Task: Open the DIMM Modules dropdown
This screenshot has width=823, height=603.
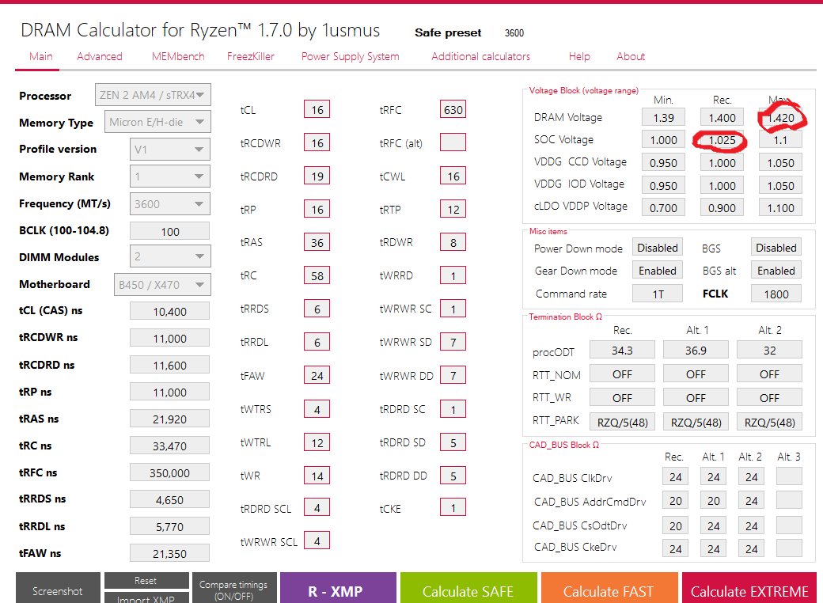Action: coord(170,256)
